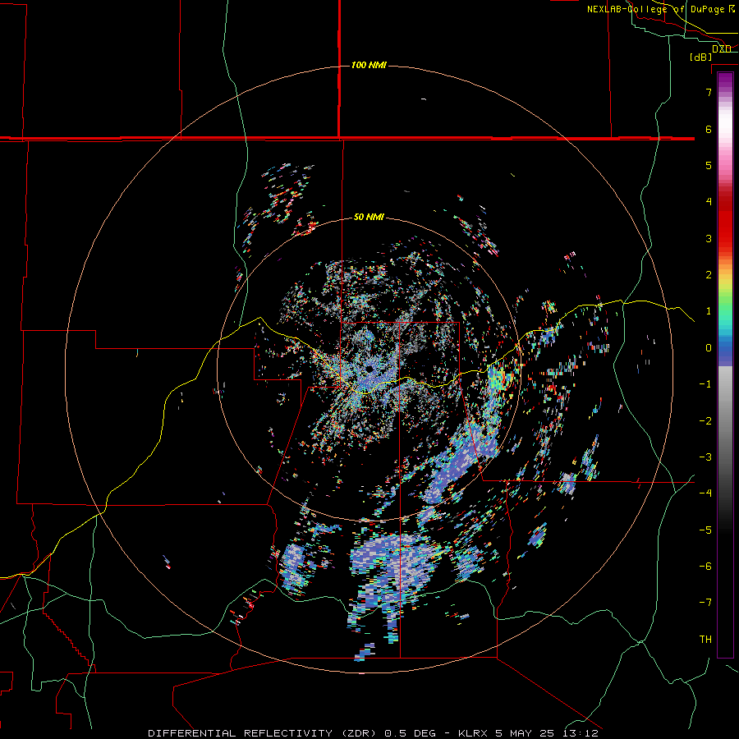The width and height of the screenshot is (739, 739).
Task: Click the 3 value on the dB scale
Action: 709,238
